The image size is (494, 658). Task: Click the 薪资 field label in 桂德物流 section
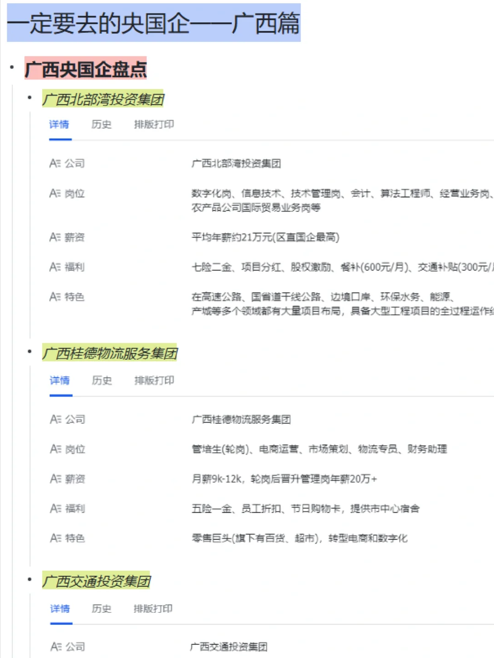click(x=75, y=479)
